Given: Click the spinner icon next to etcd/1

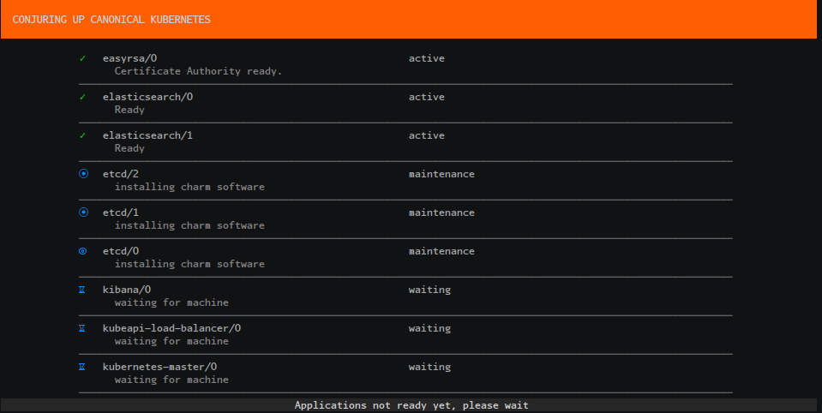Looking at the screenshot, I should pyautogui.click(x=83, y=212).
